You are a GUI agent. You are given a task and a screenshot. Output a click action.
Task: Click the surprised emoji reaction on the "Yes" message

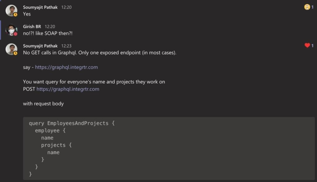point(307,7)
